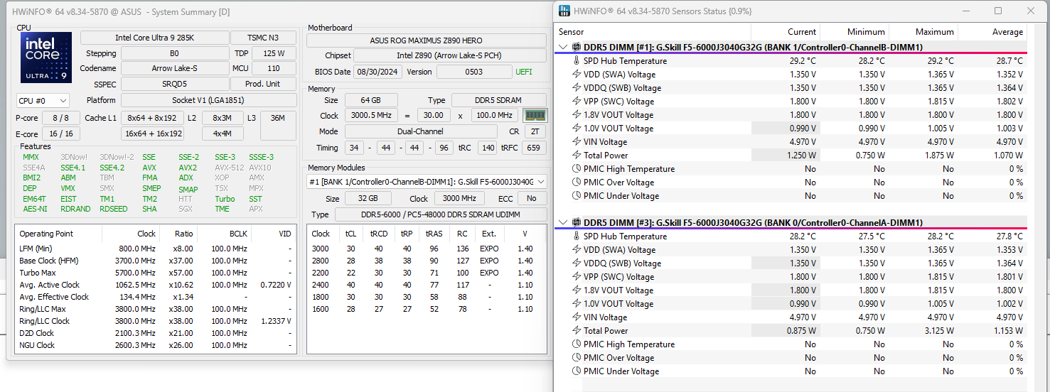Click the Sensor column header
The width and height of the screenshot is (1050, 392).
point(653,32)
